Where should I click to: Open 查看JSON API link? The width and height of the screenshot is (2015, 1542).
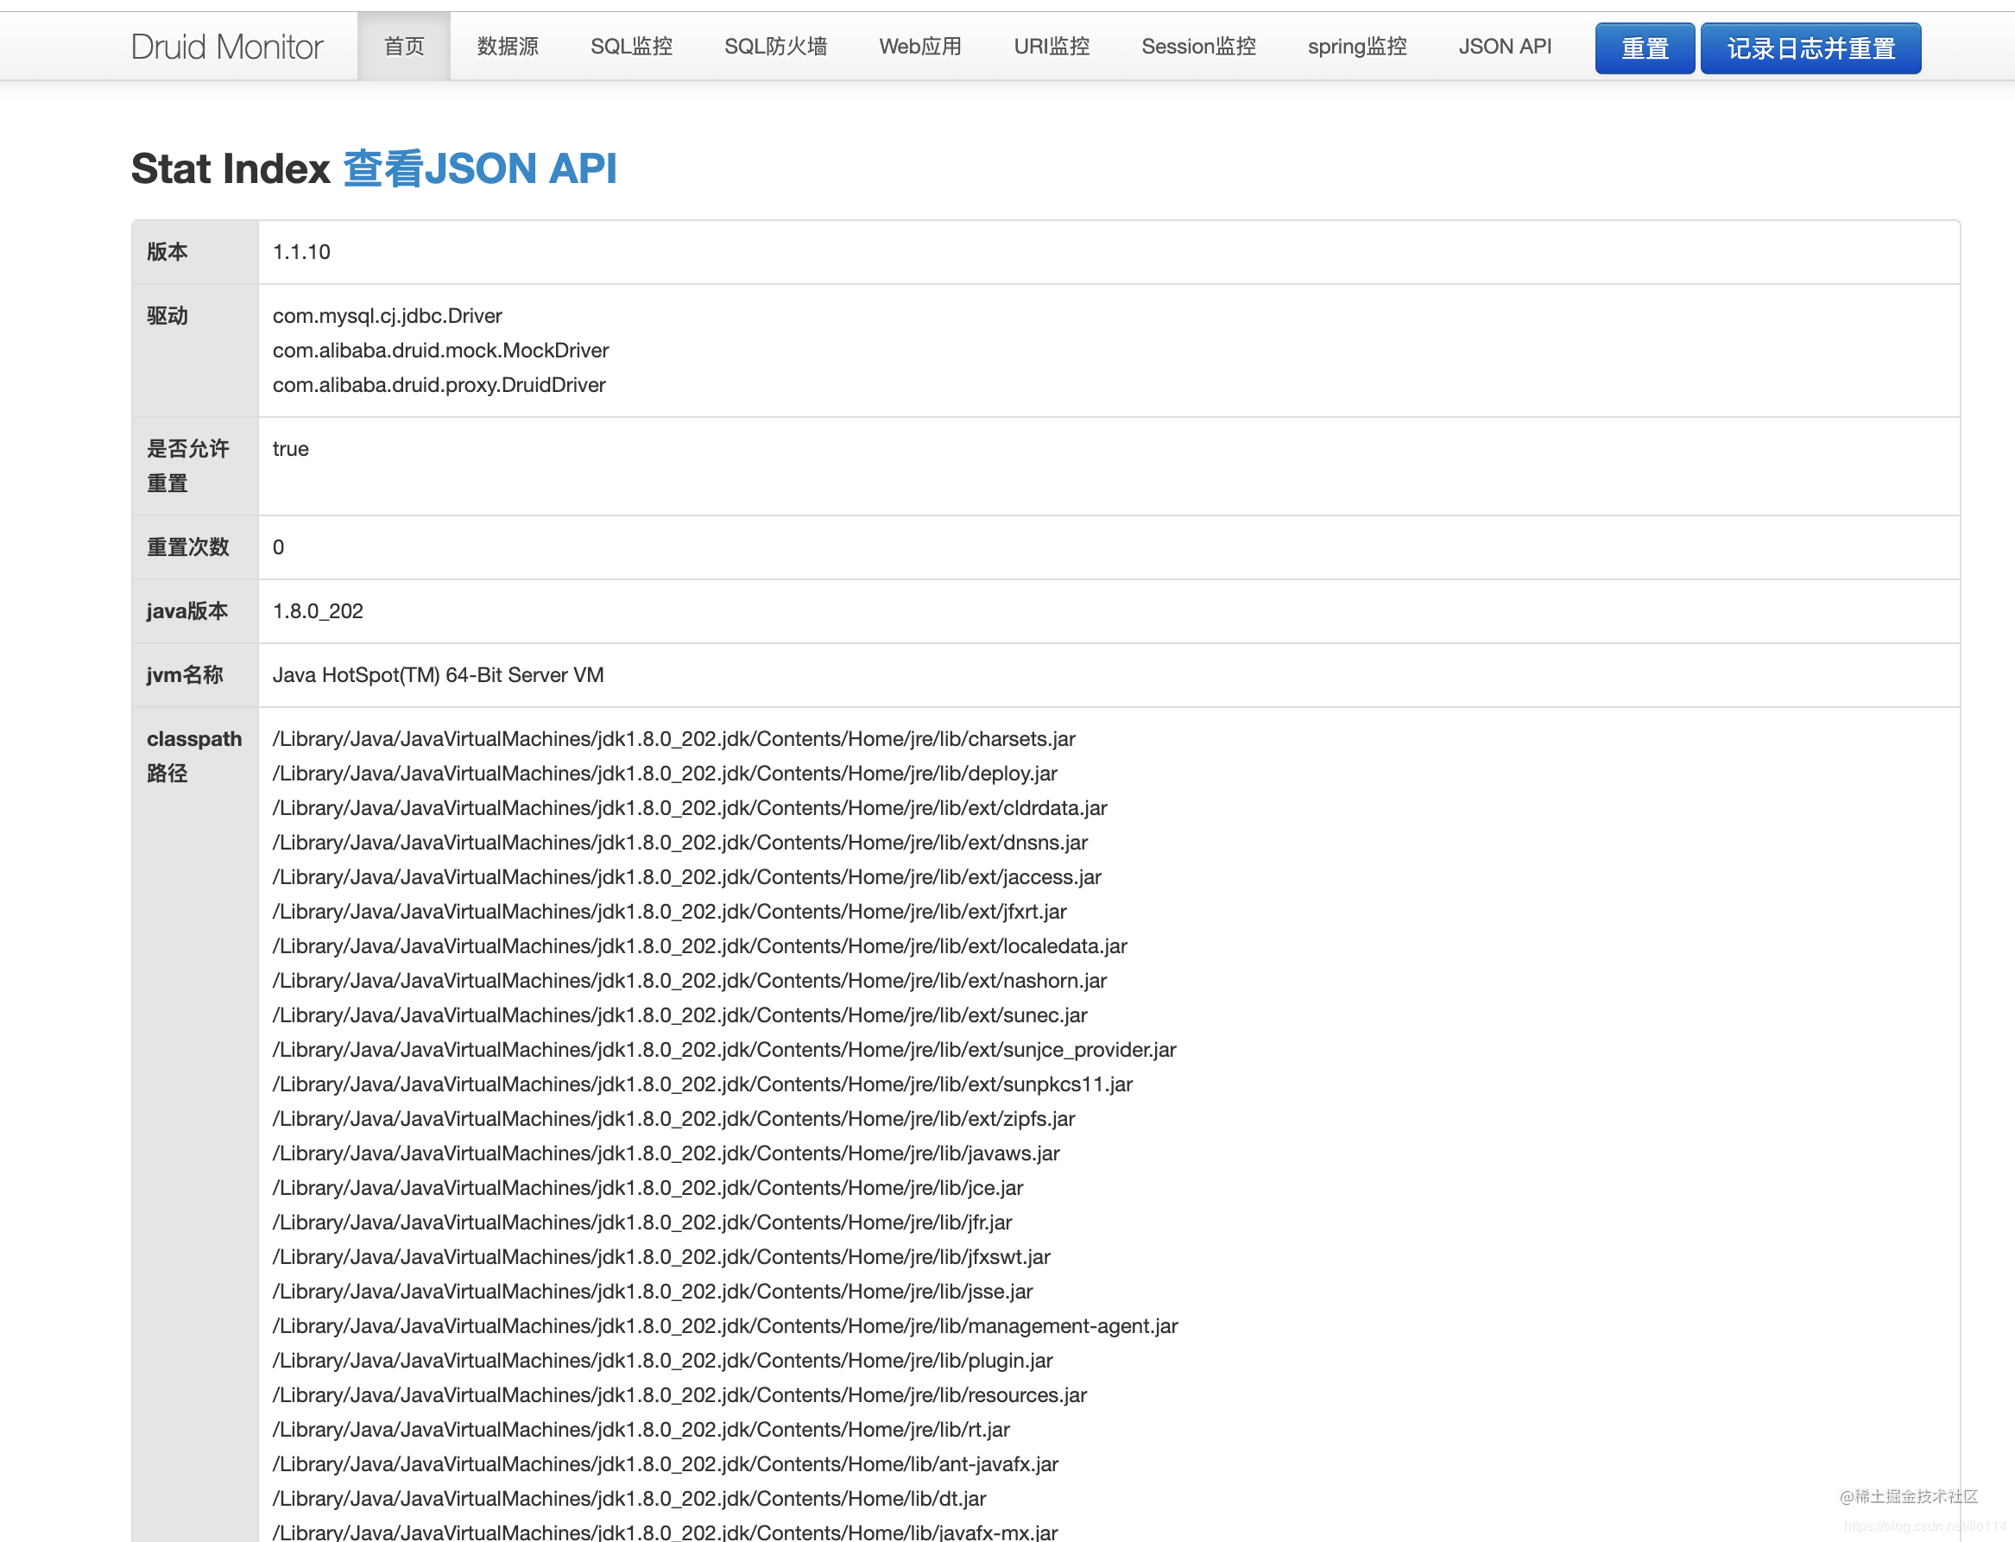pyautogui.click(x=479, y=168)
